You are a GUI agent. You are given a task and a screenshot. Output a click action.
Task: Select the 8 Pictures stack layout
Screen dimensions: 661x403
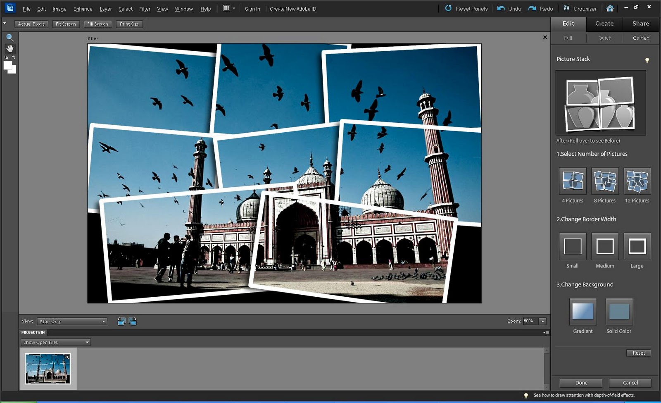604,181
